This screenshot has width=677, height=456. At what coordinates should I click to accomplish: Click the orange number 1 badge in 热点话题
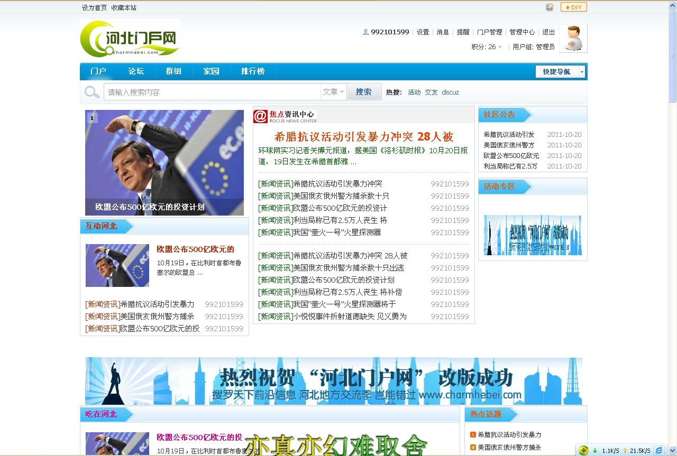click(x=472, y=434)
